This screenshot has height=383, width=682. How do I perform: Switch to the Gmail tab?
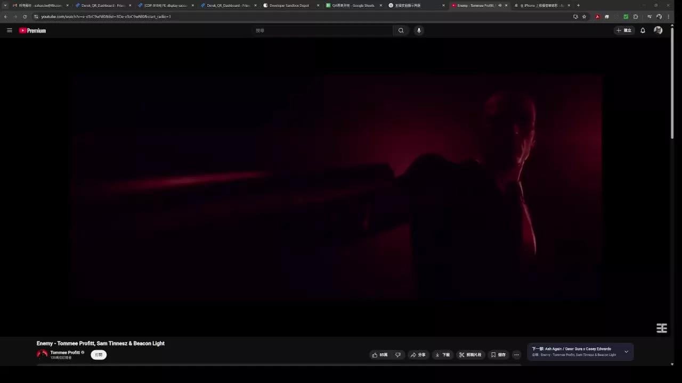click(x=40, y=5)
